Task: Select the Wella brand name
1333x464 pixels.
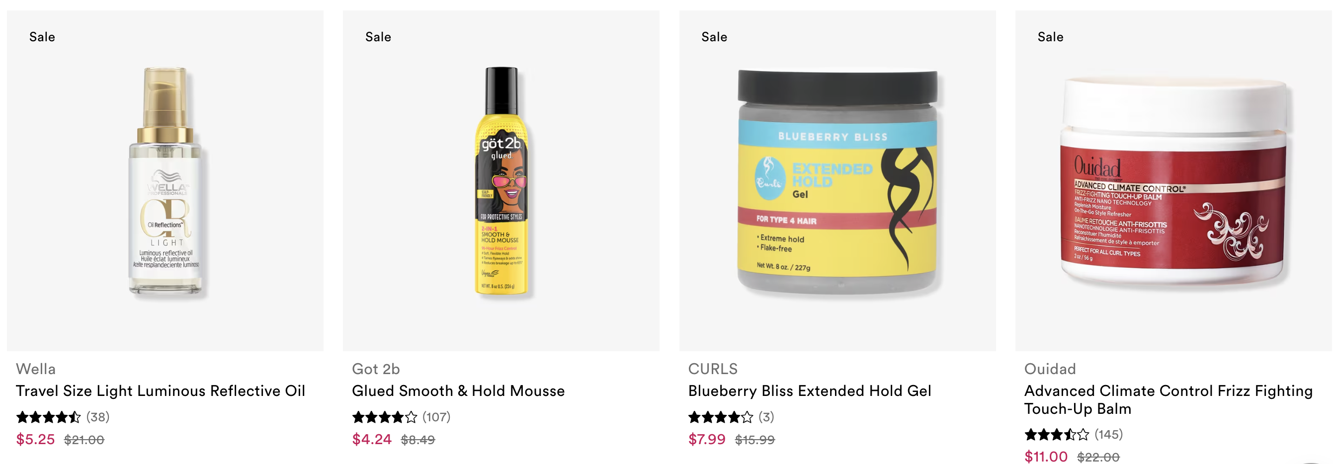Action: [x=36, y=369]
